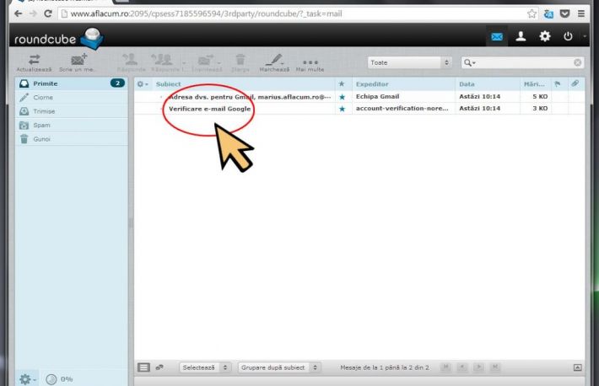This screenshot has width=599, height=386.
Task: Compose a new message with Scrie un mesaj
Action: 79,59
